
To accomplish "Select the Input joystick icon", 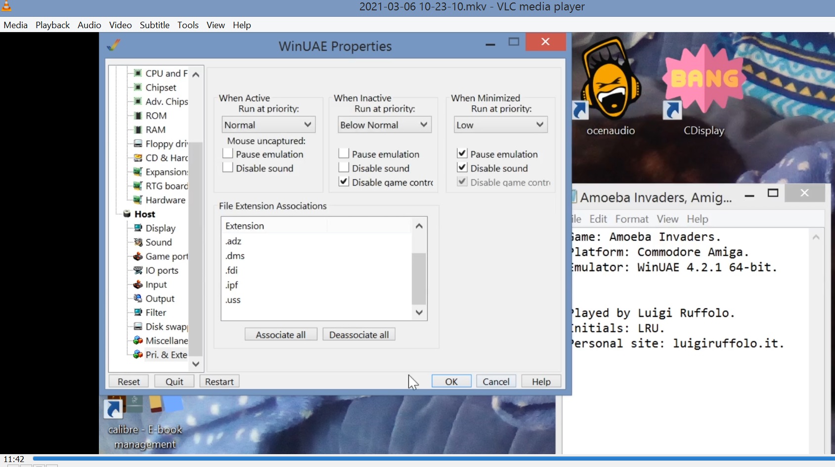I will [138, 284].
